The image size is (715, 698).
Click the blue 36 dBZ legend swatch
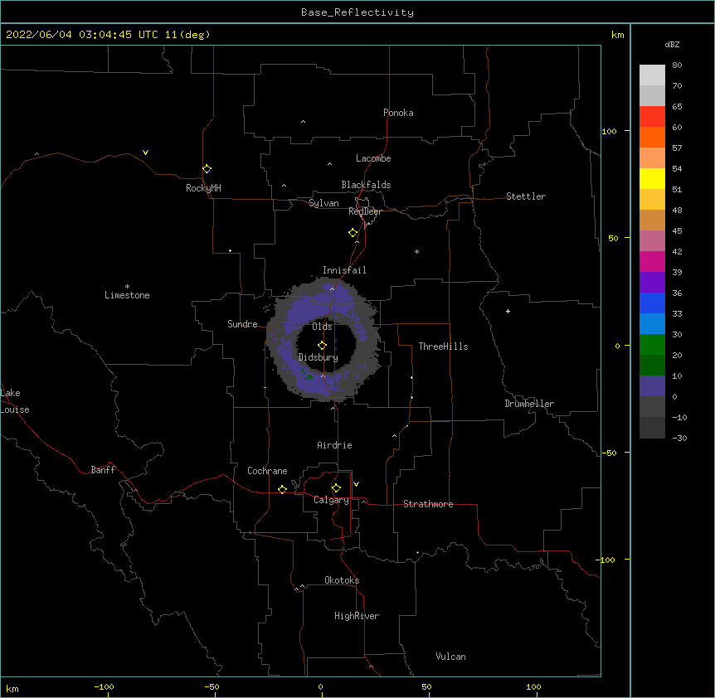(652, 303)
